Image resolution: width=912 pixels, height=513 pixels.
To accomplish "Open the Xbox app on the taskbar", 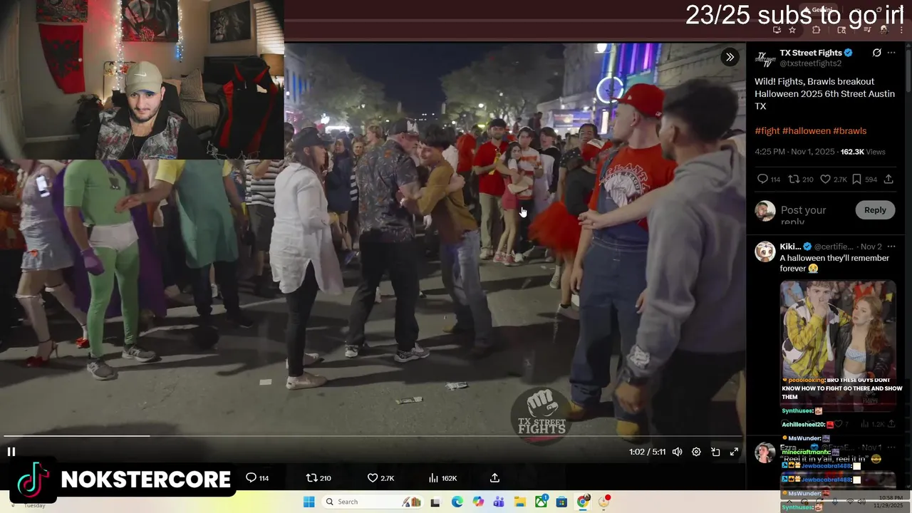I will pyautogui.click(x=541, y=502).
